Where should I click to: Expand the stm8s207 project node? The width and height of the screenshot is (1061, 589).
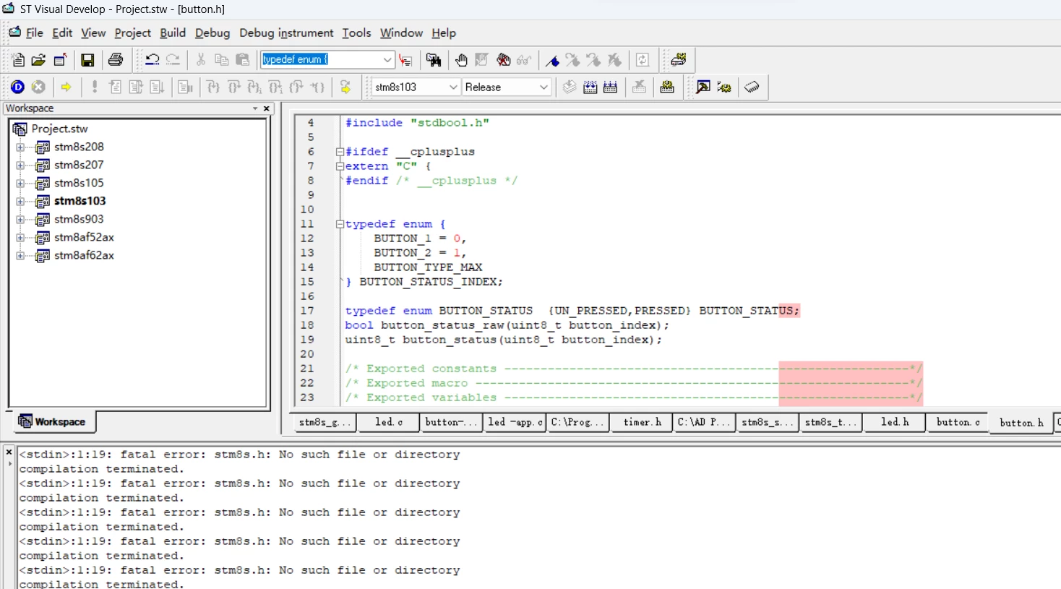coord(20,165)
